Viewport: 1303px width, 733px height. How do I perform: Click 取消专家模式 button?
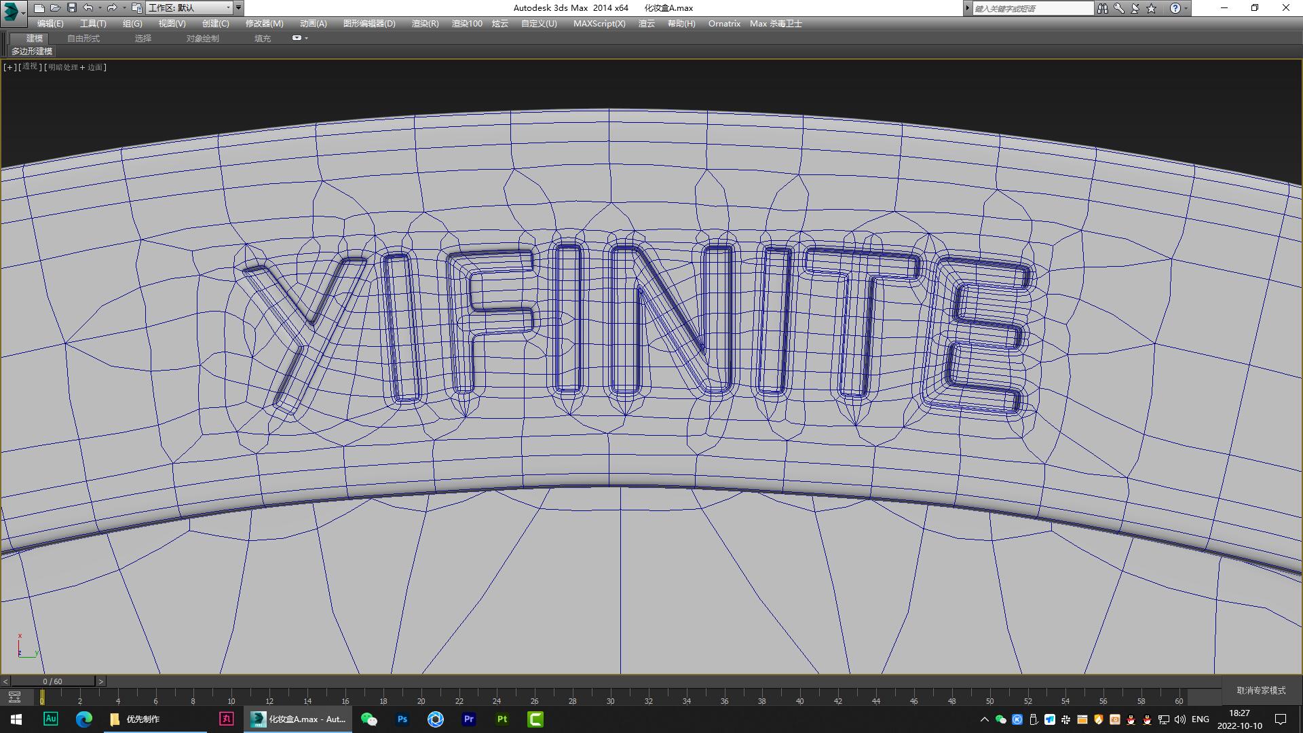pyautogui.click(x=1260, y=690)
